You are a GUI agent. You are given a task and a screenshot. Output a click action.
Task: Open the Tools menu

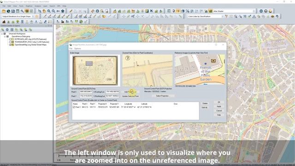21,6
